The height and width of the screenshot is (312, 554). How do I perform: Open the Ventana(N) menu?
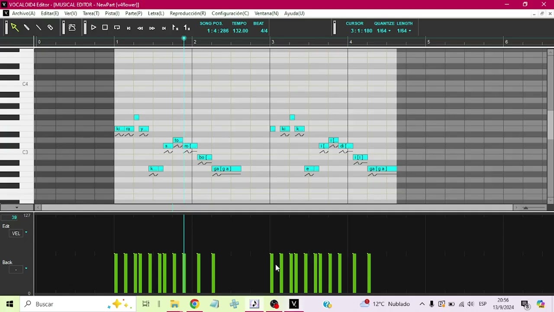pos(267,13)
